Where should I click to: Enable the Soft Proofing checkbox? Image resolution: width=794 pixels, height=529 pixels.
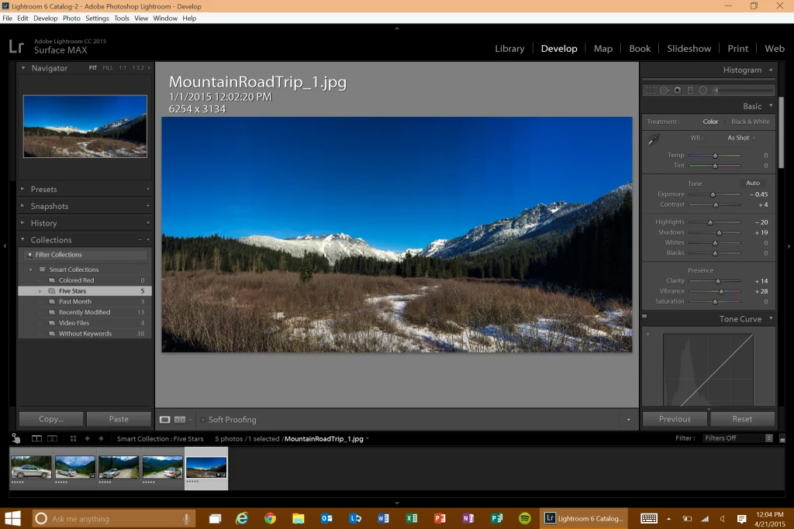coord(202,420)
